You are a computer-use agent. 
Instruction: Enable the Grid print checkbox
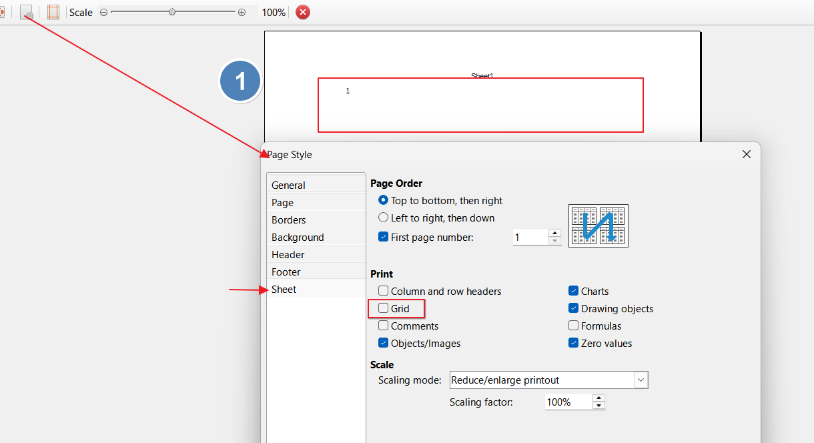[384, 309]
